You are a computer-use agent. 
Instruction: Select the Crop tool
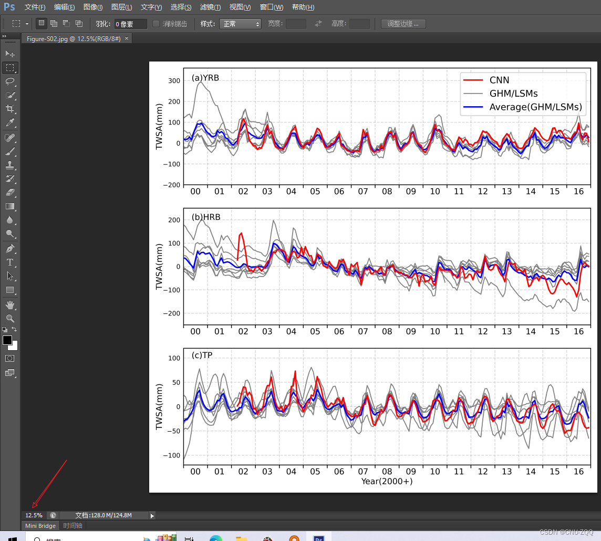pyautogui.click(x=10, y=109)
